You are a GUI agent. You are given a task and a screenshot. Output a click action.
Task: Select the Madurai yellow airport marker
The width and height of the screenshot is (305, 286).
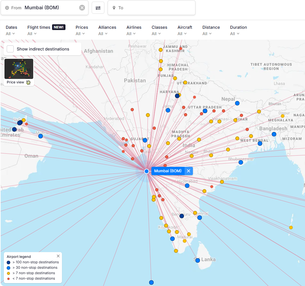tap(185, 241)
